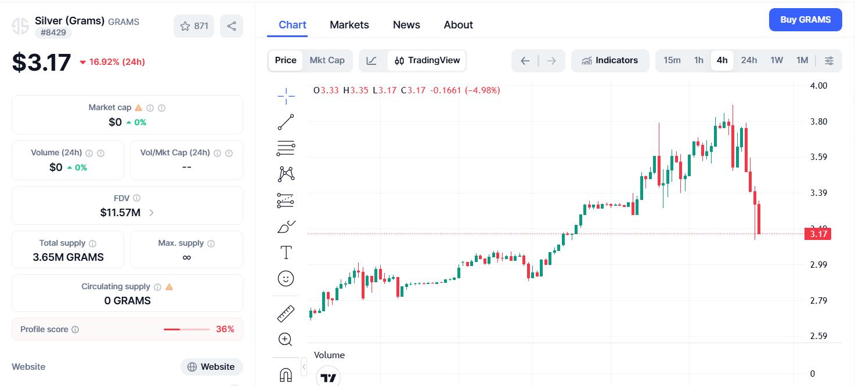Expand the FDV details chevron

click(x=151, y=213)
